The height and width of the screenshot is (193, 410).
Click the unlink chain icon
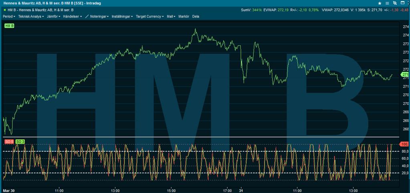coord(395,3)
